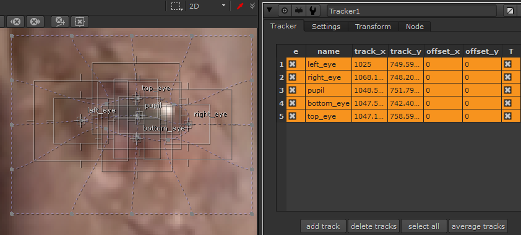Expand the double-chevron viewer toolbar overflow
Screen dimensions: 521x235
click(252, 6)
